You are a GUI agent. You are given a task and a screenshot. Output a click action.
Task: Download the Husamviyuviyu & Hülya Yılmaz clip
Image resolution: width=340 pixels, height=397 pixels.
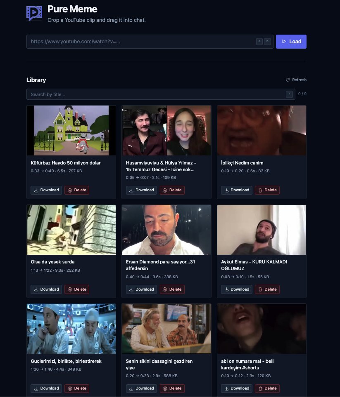coord(141,190)
